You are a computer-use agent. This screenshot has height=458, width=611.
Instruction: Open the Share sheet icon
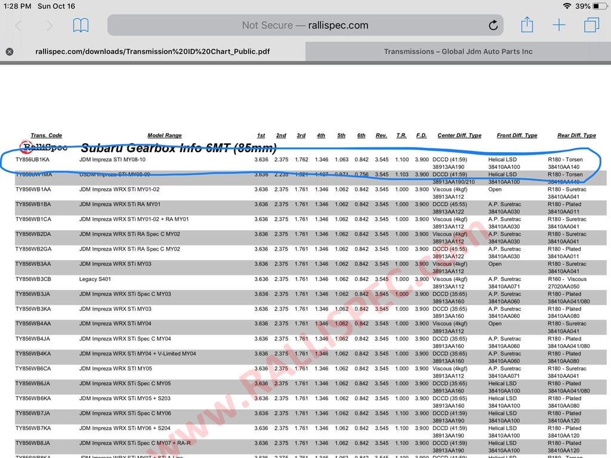[x=527, y=25]
